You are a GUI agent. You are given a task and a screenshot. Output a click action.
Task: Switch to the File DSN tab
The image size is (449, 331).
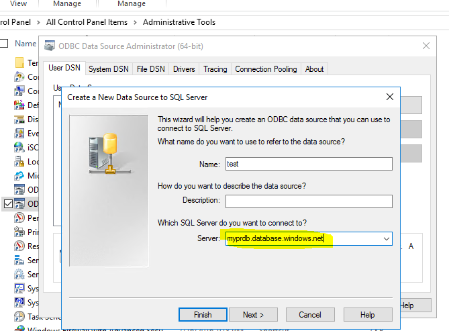point(150,69)
